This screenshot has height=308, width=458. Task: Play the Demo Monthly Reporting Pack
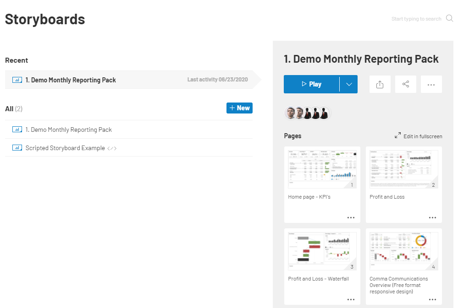311,84
